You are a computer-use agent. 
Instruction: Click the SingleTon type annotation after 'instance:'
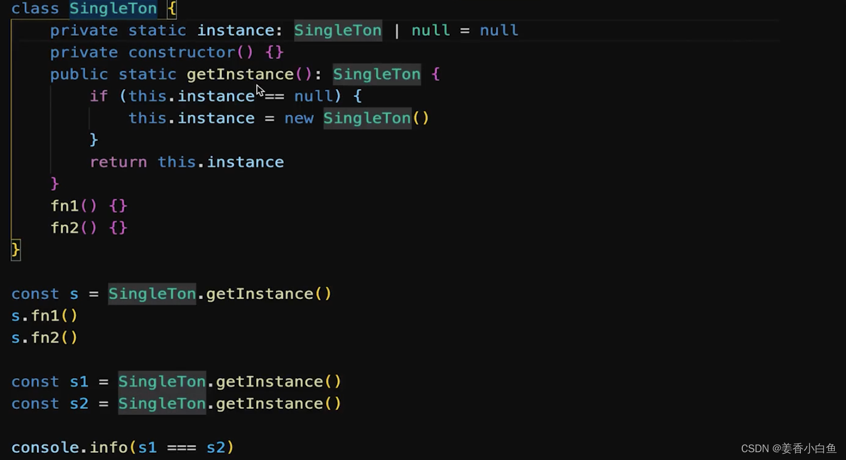338,30
